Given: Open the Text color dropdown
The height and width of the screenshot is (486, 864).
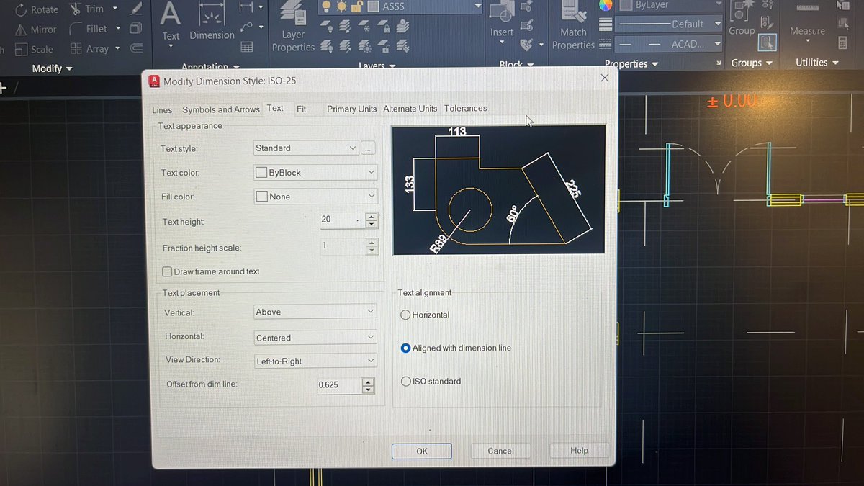Looking at the screenshot, I should pos(315,173).
